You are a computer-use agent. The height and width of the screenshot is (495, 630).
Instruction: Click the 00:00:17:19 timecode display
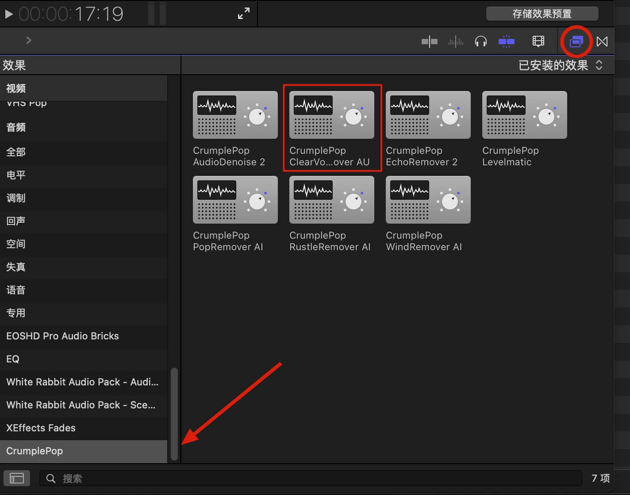click(71, 14)
